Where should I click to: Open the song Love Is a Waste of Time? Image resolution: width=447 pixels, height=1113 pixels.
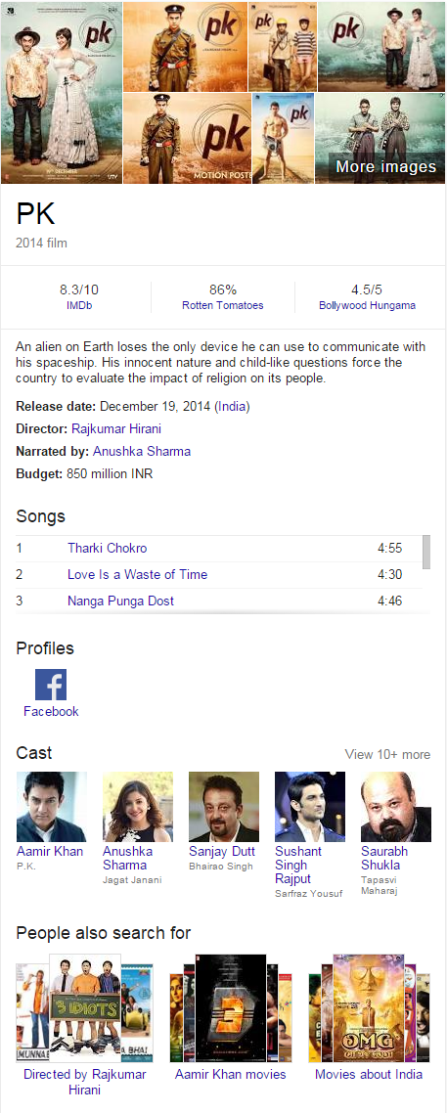(138, 574)
